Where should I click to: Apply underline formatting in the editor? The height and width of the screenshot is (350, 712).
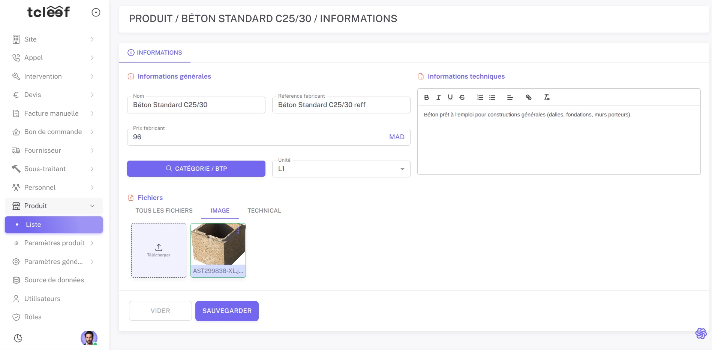click(x=450, y=97)
